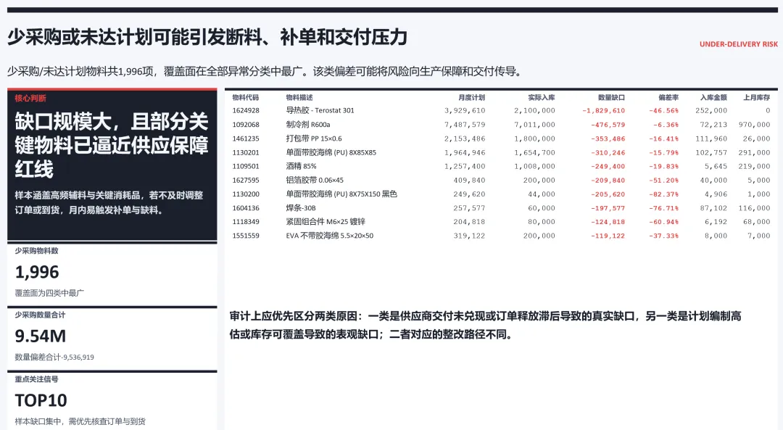Click description 紧固组合件 M6×25 镀锌

[326, 221]
